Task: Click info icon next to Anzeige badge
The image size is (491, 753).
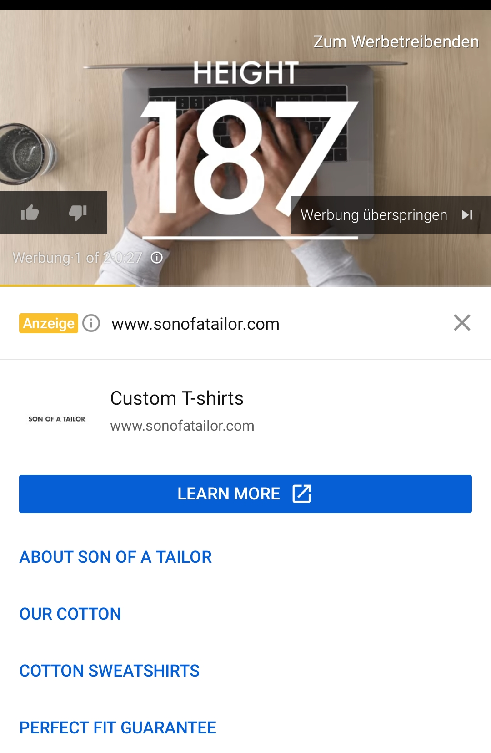Action: (91, 323)
